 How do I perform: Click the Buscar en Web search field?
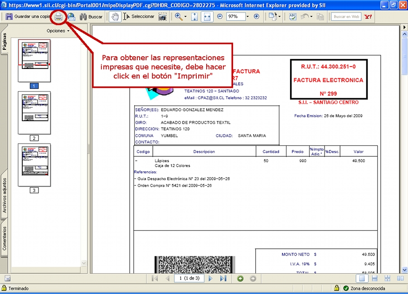[x=346, y=17]
